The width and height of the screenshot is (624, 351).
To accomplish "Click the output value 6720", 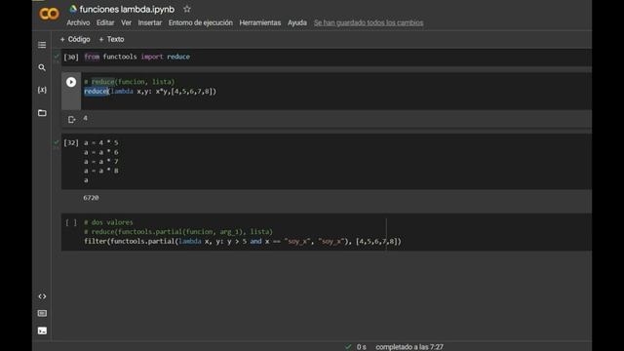I will pyautogui.click(x=91, y=198).
